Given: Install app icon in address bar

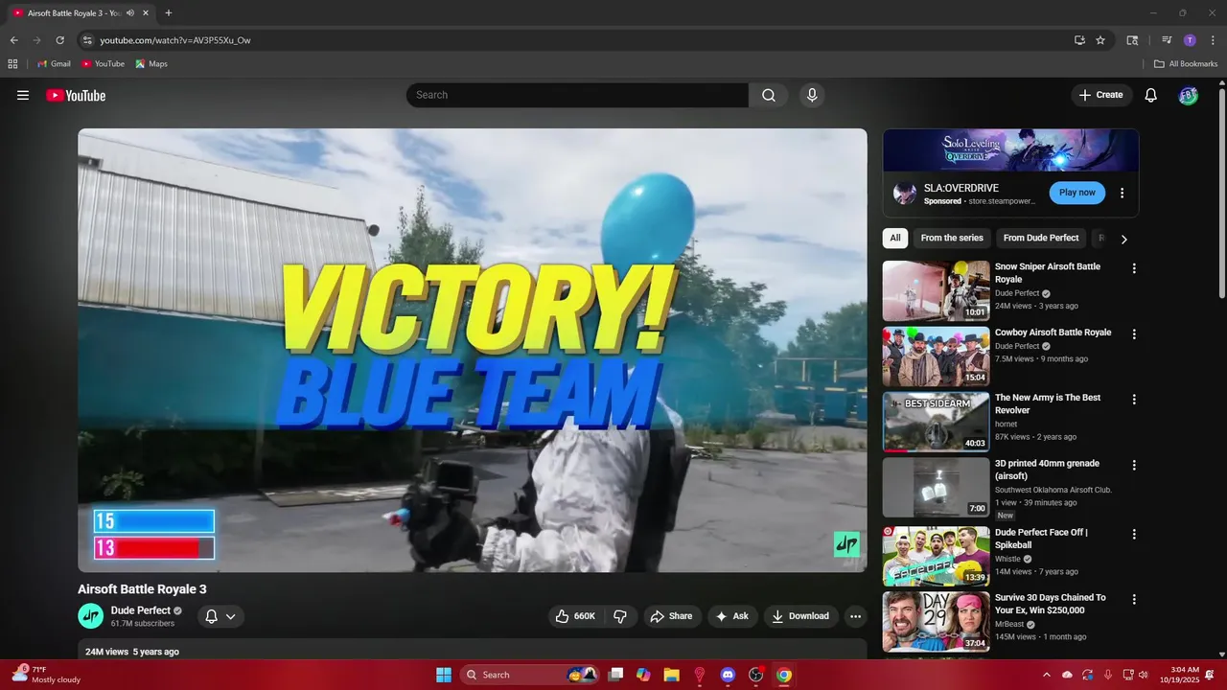Looking at the screenshot, I should click(x=1079, y=40).
